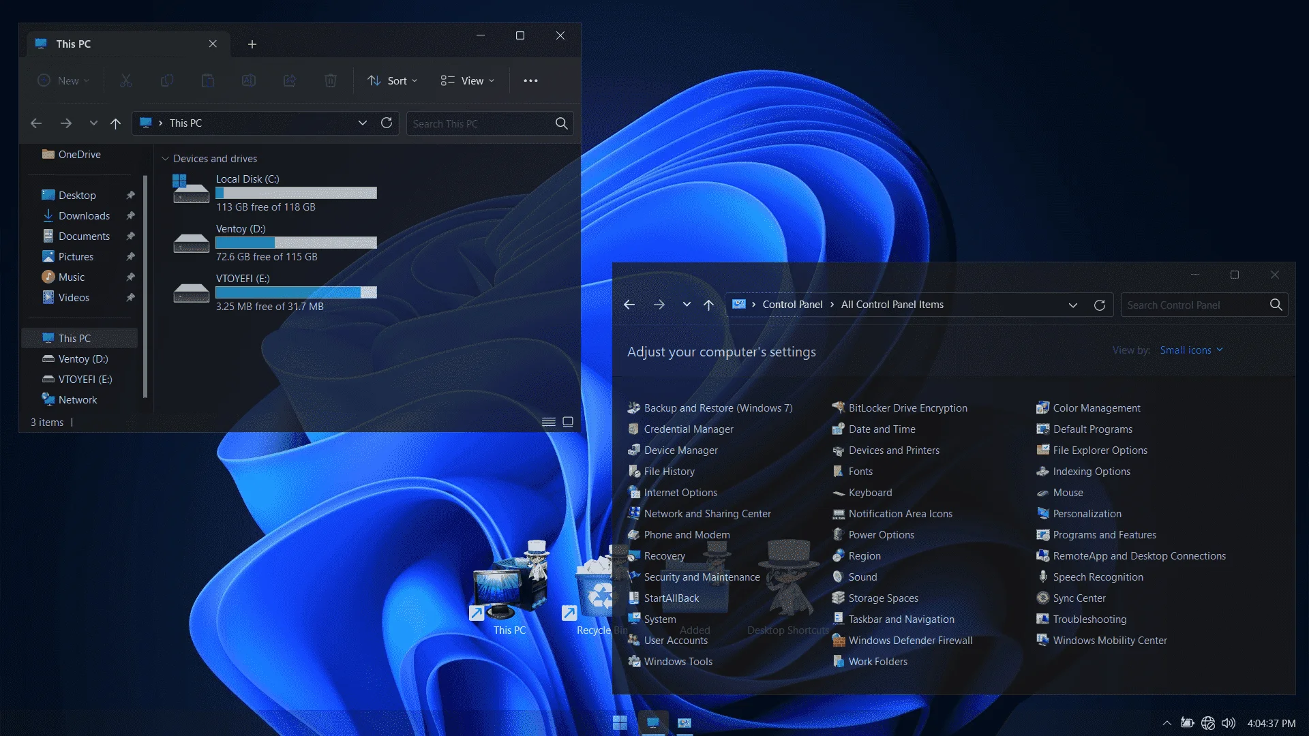
Task: Open the Sound icon in Control Panel
Action: (x=839, y=577)
